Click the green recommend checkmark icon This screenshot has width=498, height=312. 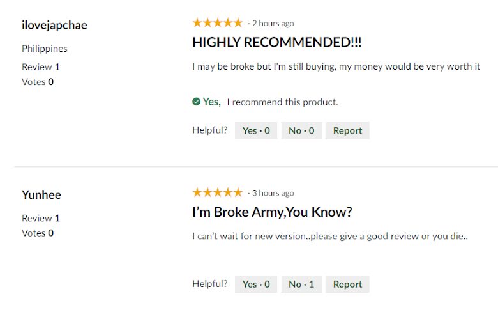point(196,102)
